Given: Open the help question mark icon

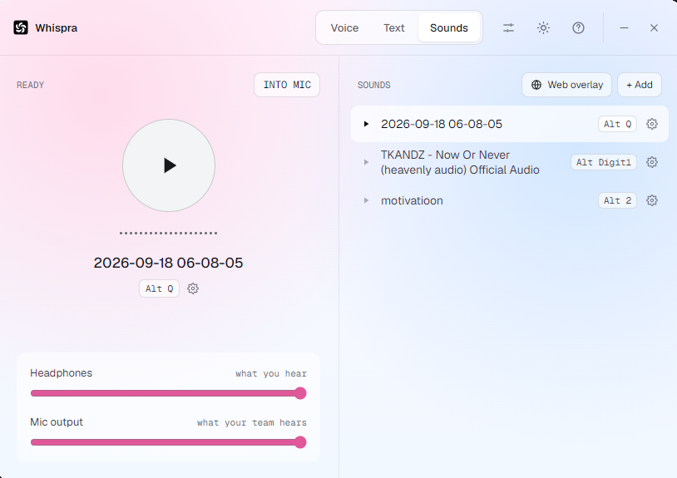Looking at the screenshot, I should pyautogui.click(x=578, y=28).
